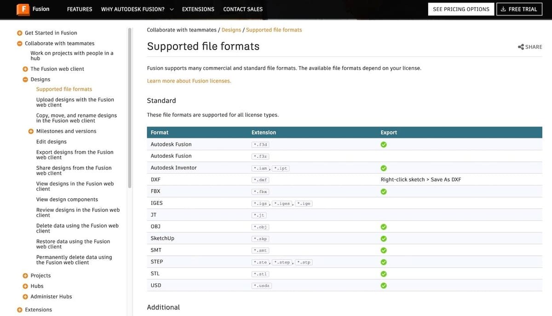Image resolution: width=552 pixels, height=316 pixels.
Task: Collapse Collaborate with teammates section
Action: (x=20, y=44)
